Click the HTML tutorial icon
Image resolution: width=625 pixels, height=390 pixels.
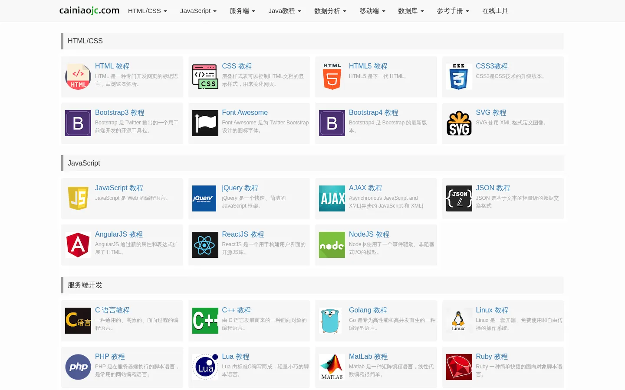coord(78,77)
